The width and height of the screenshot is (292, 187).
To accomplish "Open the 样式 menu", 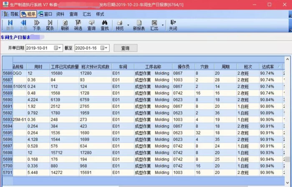I will pyautogui.click(x=100, y=14).
